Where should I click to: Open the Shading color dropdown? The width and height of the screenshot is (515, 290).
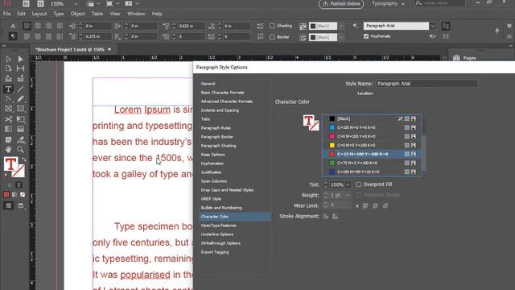(341, 26)
